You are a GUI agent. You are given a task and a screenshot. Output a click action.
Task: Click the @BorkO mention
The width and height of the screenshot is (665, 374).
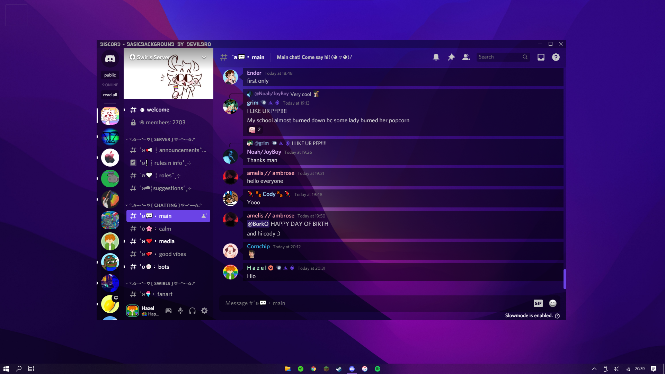pos(258,224)
